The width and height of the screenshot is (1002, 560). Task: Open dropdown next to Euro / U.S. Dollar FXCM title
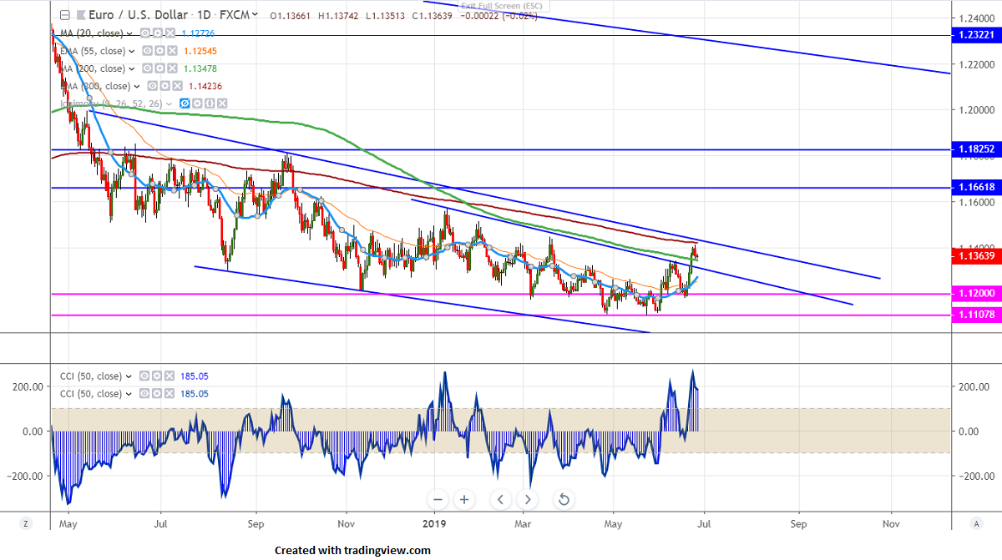(255, 14)
